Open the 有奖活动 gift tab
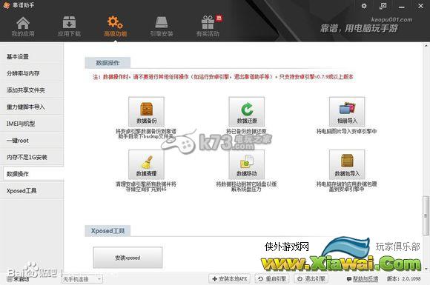This screenshot has width=430, height=285. pos(208,27)
